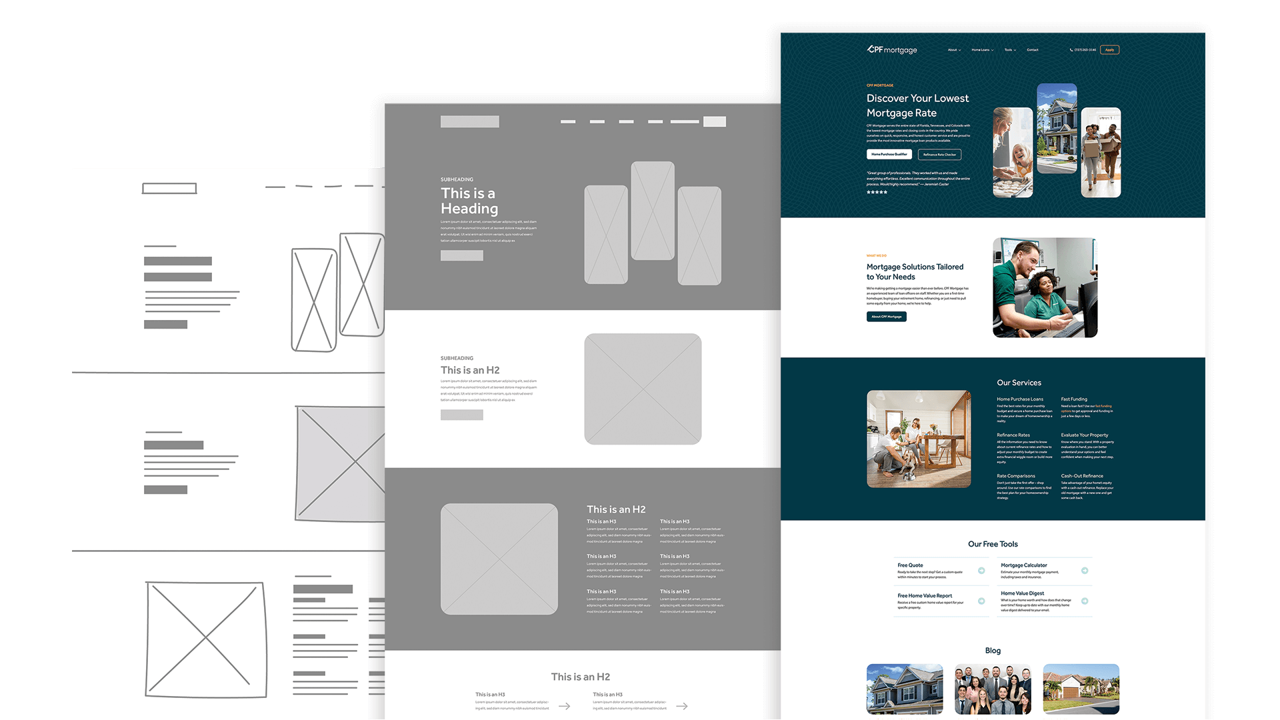The image size is (1280, 720).
Task: Expand the Home Loans navigation dropdown
Action: click(982, 50)
